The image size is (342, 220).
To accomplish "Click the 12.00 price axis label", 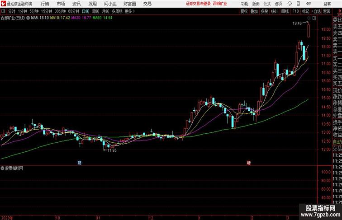I will click(326, 150).
